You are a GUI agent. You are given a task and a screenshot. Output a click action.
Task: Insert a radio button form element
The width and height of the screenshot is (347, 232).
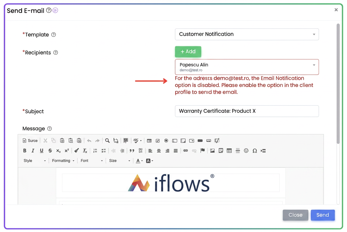tap(166, 141)
